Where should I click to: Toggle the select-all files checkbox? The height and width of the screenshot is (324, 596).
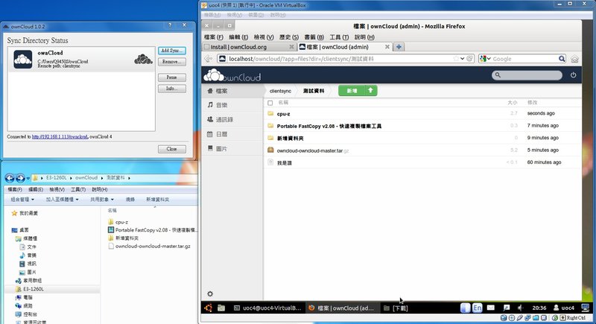(270, 103)
